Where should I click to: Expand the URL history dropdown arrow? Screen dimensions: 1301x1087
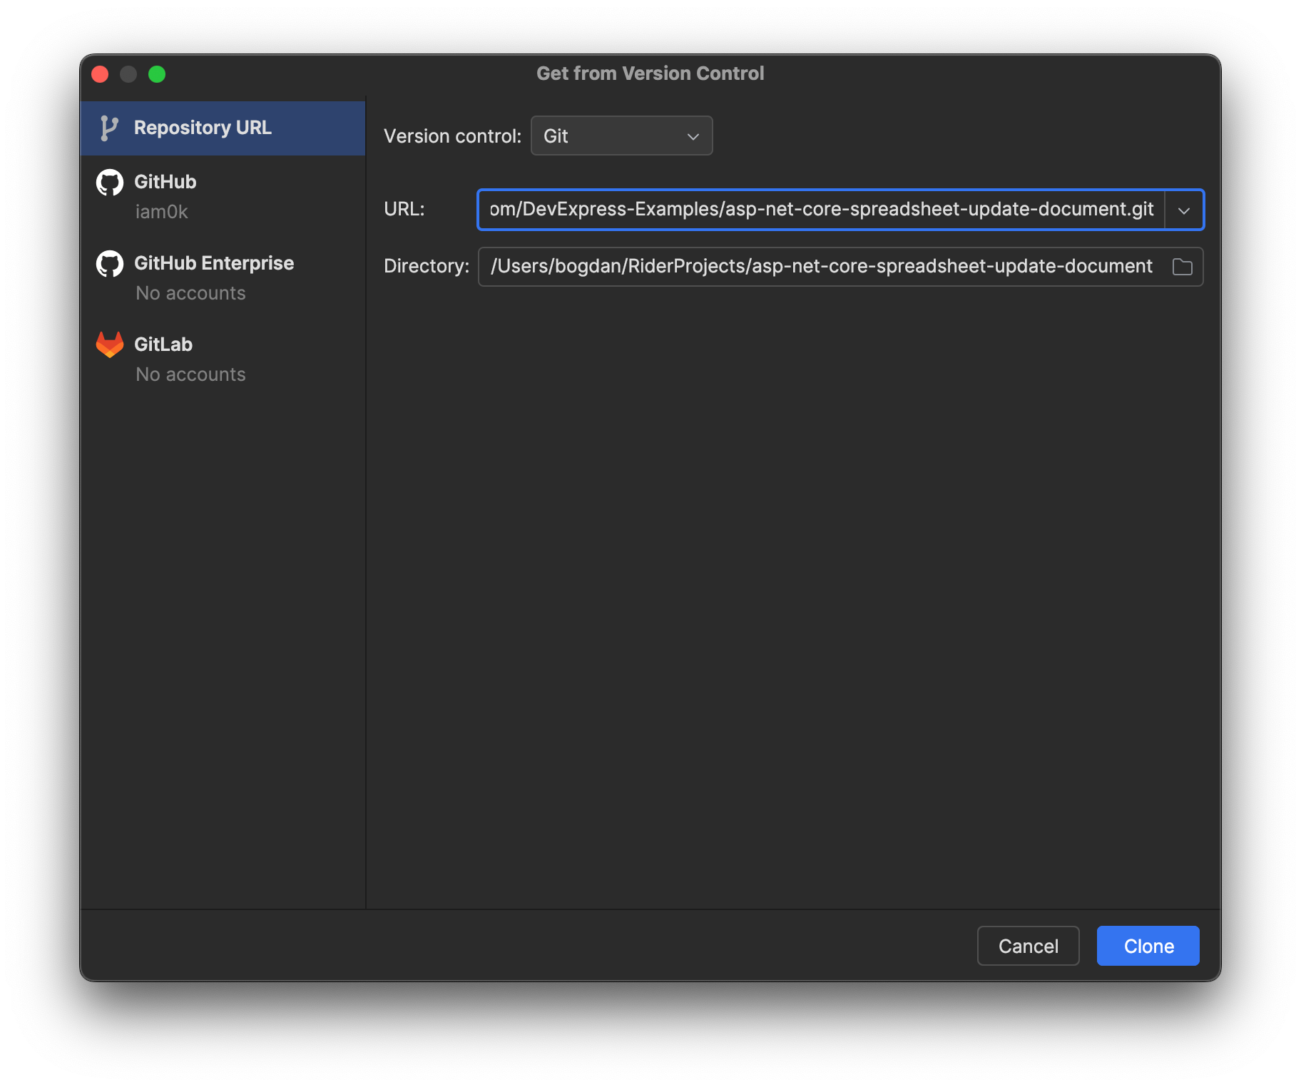point(1184,210)
